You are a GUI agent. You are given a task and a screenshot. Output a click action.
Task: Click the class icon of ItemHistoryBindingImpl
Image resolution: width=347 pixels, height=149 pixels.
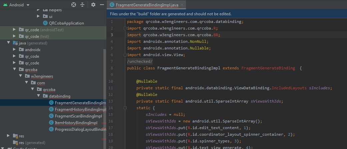click(x=51, y=122)
